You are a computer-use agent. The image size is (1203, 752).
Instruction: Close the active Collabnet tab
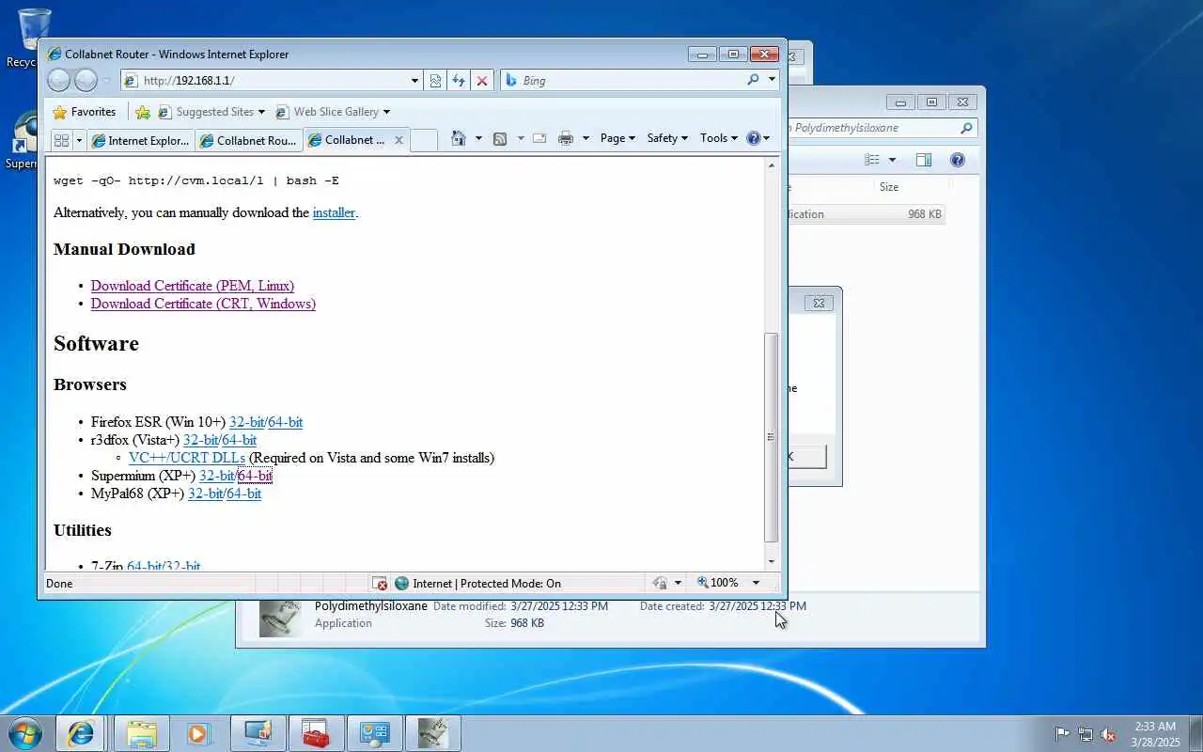pyautogui.click(x=398, y=140)
